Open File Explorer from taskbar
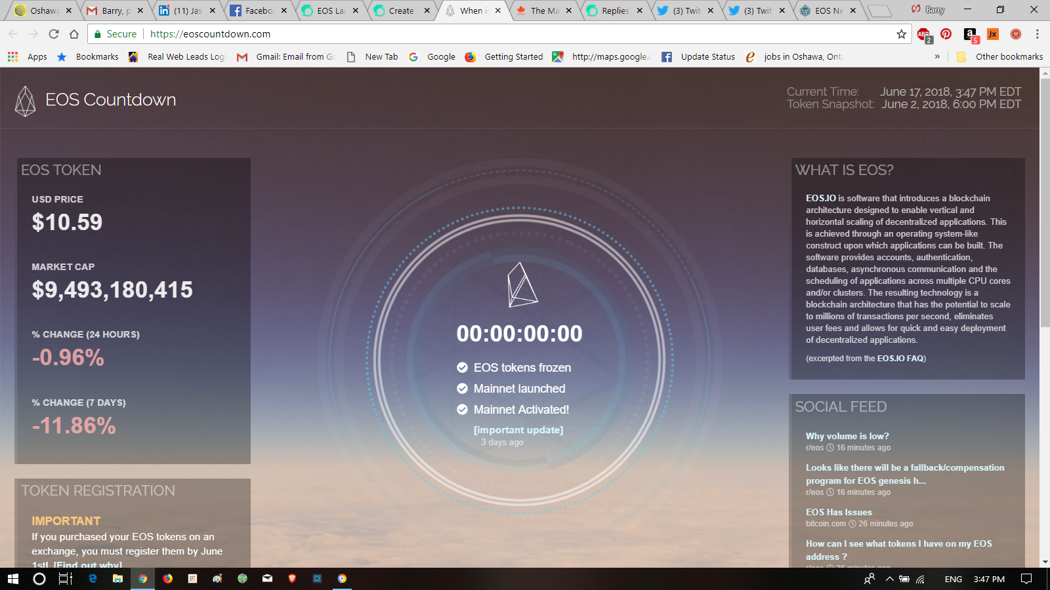 click(x=117, y=579)
